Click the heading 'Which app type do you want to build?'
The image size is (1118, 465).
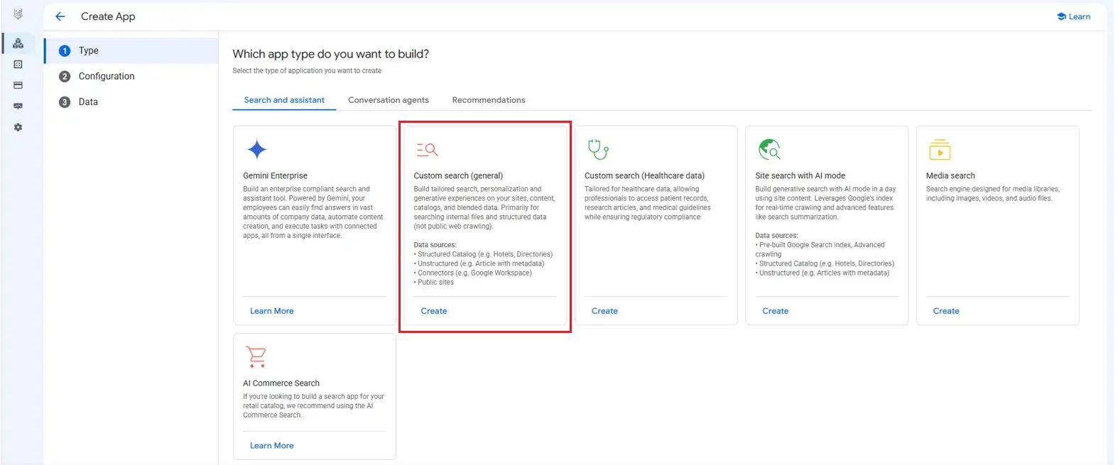tap(331, 54)
